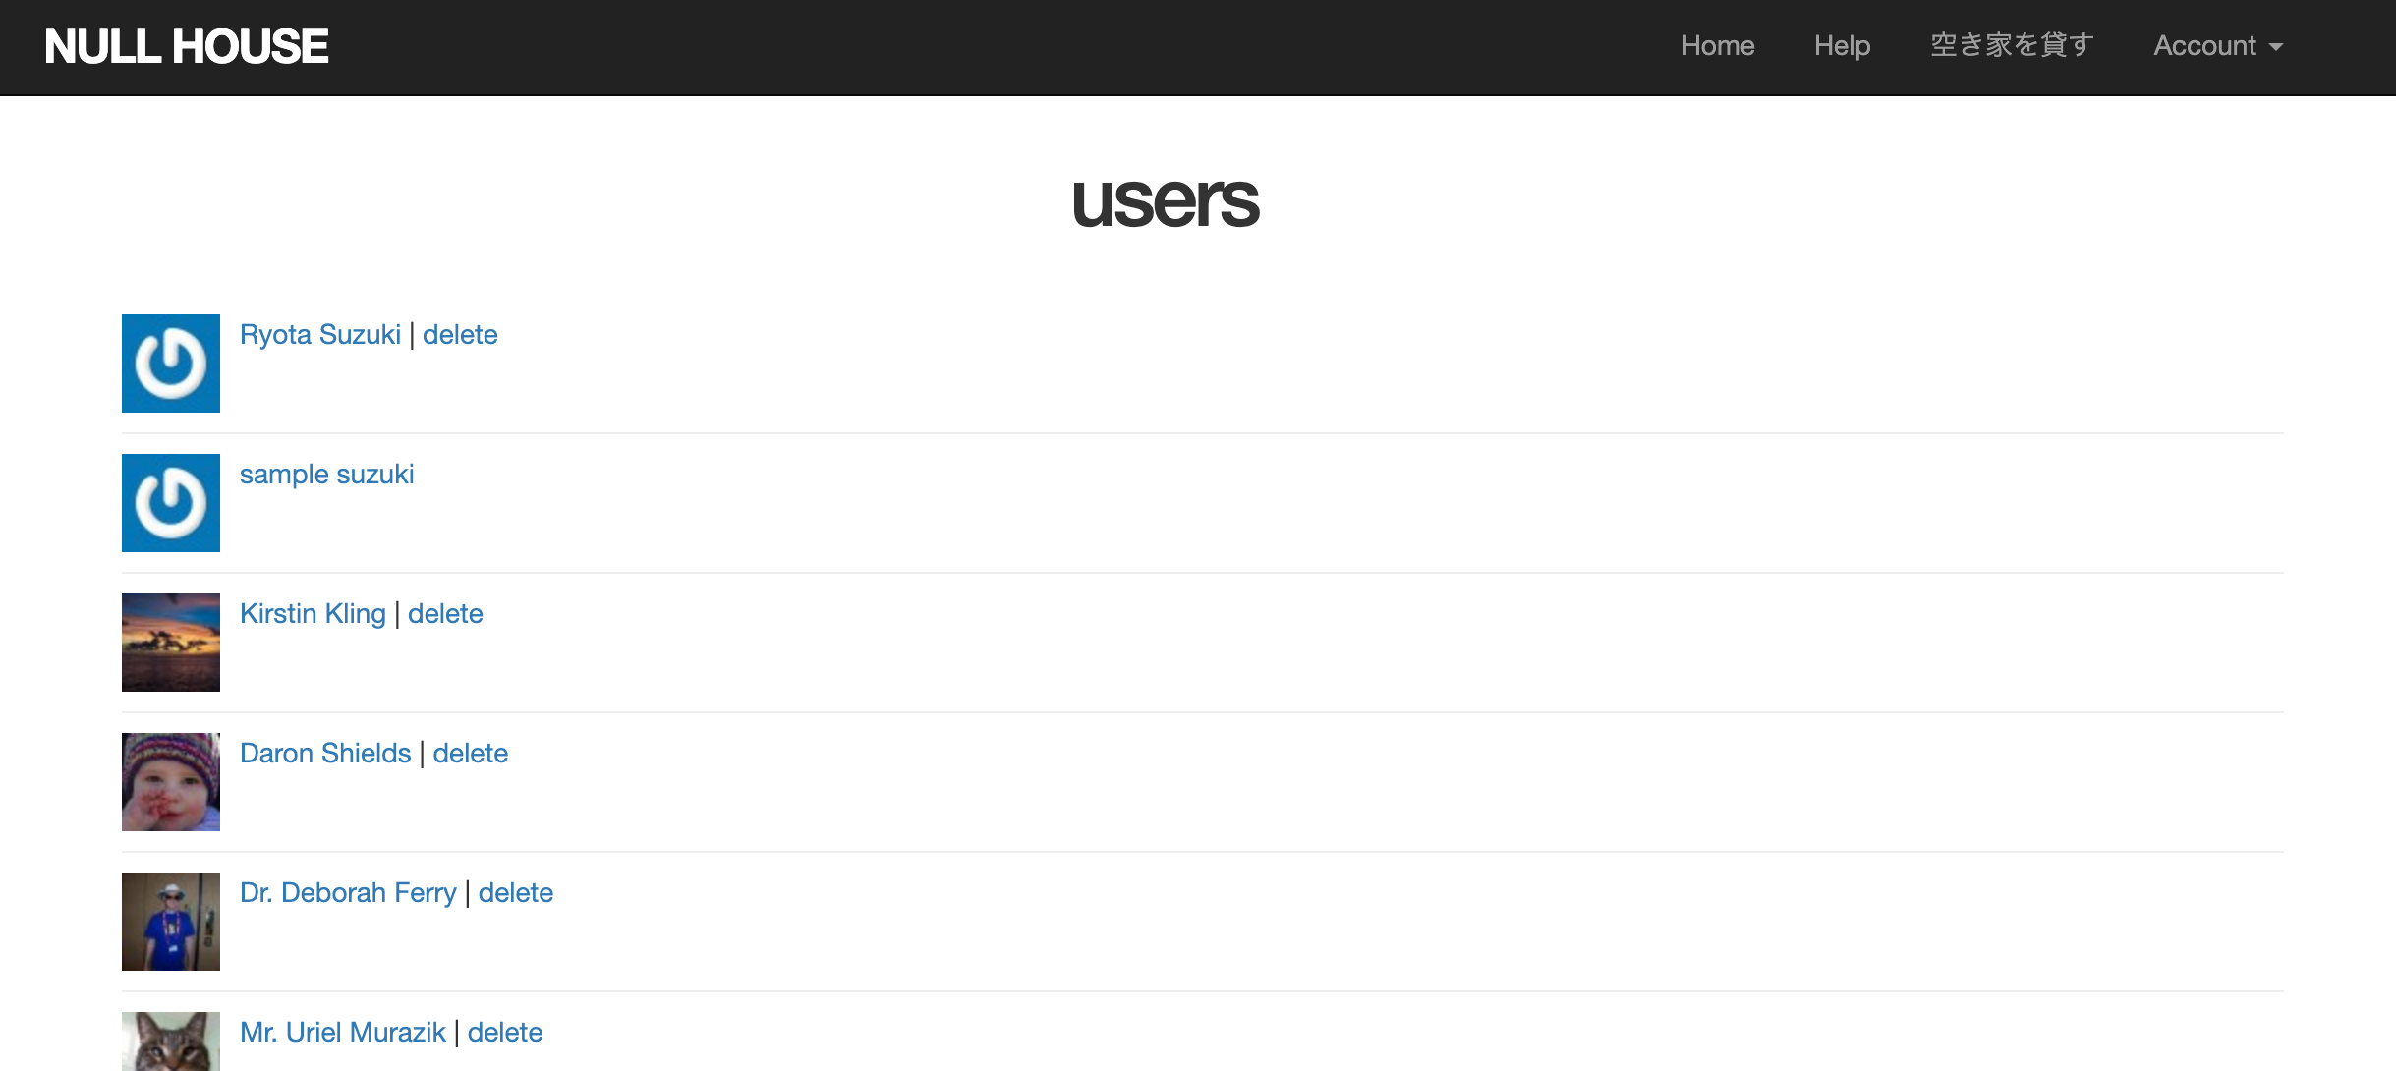Open Kirstin Kling's sunset avatar thumbnail

point(171,643)
